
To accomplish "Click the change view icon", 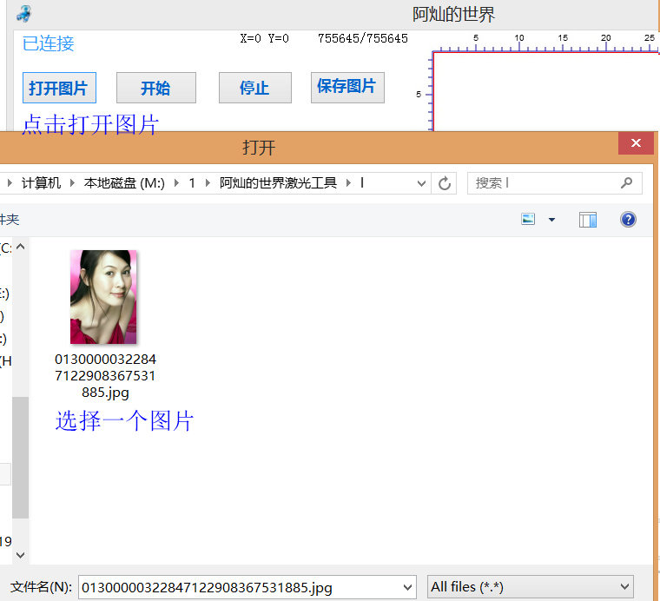I will pos(528,220).
